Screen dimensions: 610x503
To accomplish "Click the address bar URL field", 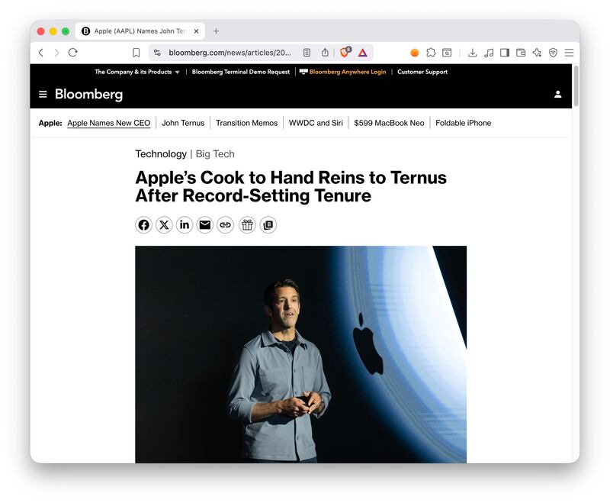I will click(230, 53).
